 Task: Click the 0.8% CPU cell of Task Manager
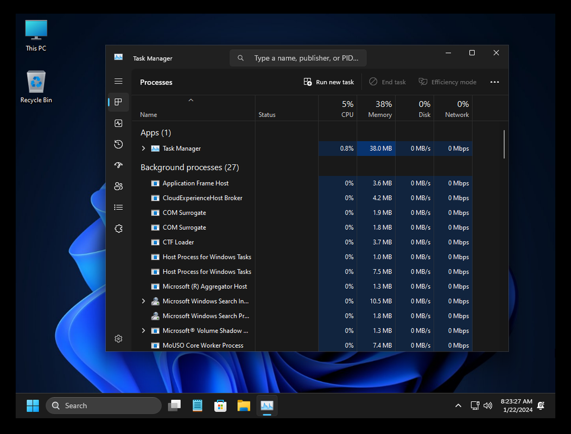(338, 149)
